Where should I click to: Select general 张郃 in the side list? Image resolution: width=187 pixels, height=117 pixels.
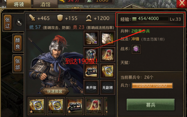coord(18,64)
